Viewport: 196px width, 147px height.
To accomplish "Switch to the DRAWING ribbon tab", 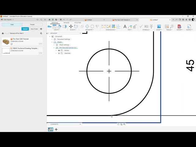I will 55,23.
